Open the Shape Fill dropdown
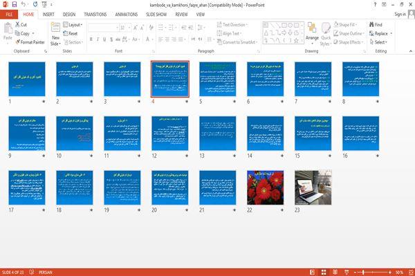 [346, 25]
